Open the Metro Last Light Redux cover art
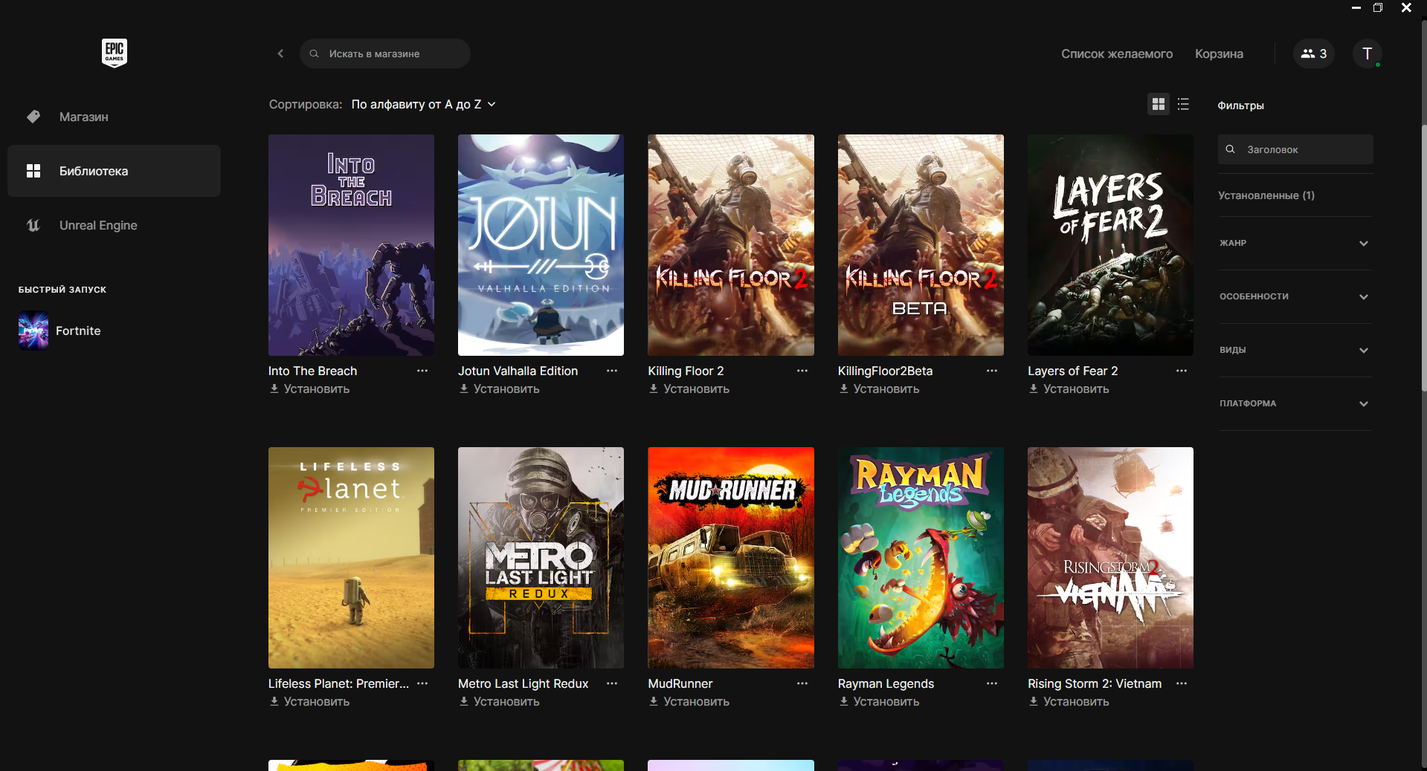The width and height of the screenshot is (1427, 771). [x=541, y=558]
